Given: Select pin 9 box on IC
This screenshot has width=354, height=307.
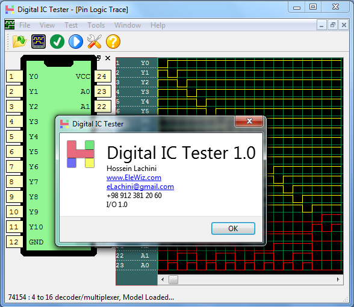Looking at the screenshot, I should coord(14,197).
